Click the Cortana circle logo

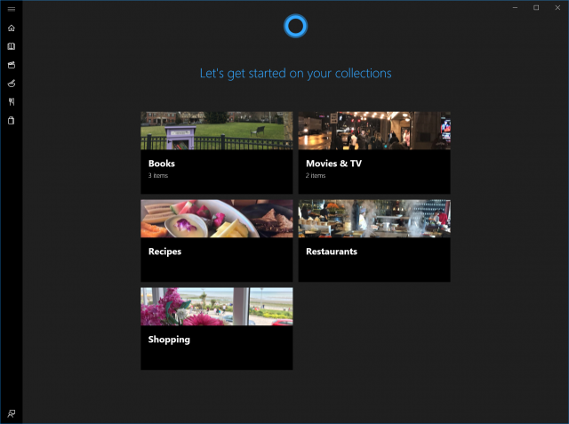[x=295, y=26]
